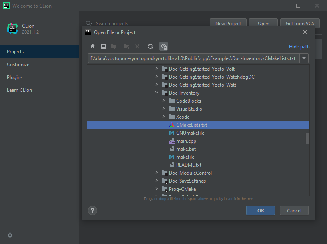Select the main.cpp file icon

[172, 141]
